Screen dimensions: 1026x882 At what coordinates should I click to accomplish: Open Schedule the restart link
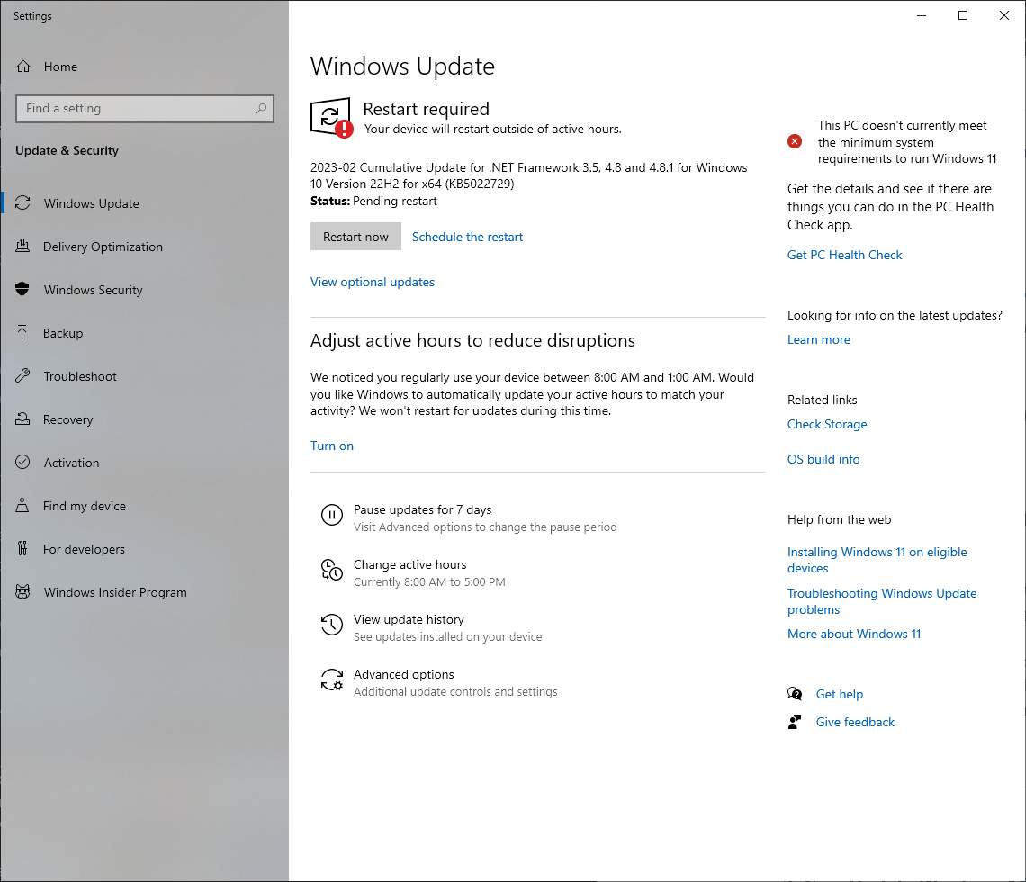(467, 237)
